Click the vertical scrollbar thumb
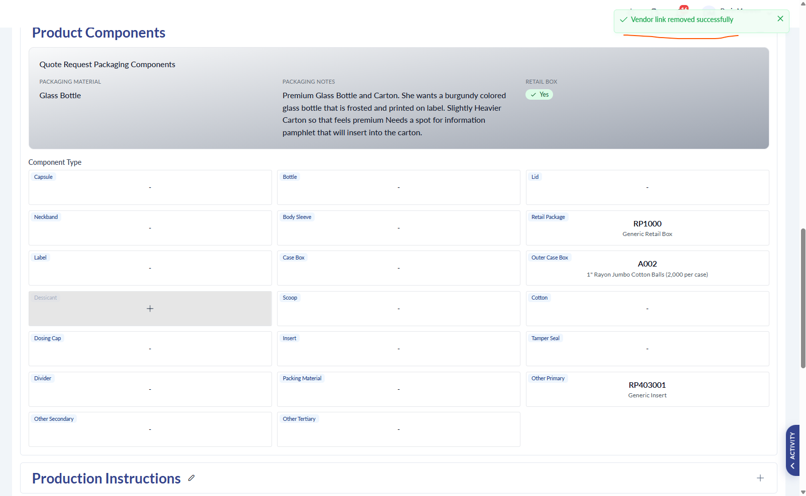 [803, 298]
